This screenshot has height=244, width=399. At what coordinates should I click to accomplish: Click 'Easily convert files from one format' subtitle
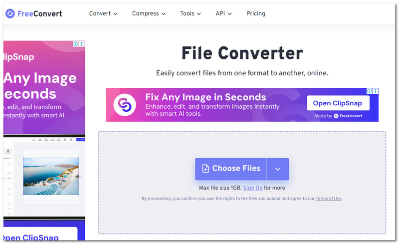[x=242, y=73]
